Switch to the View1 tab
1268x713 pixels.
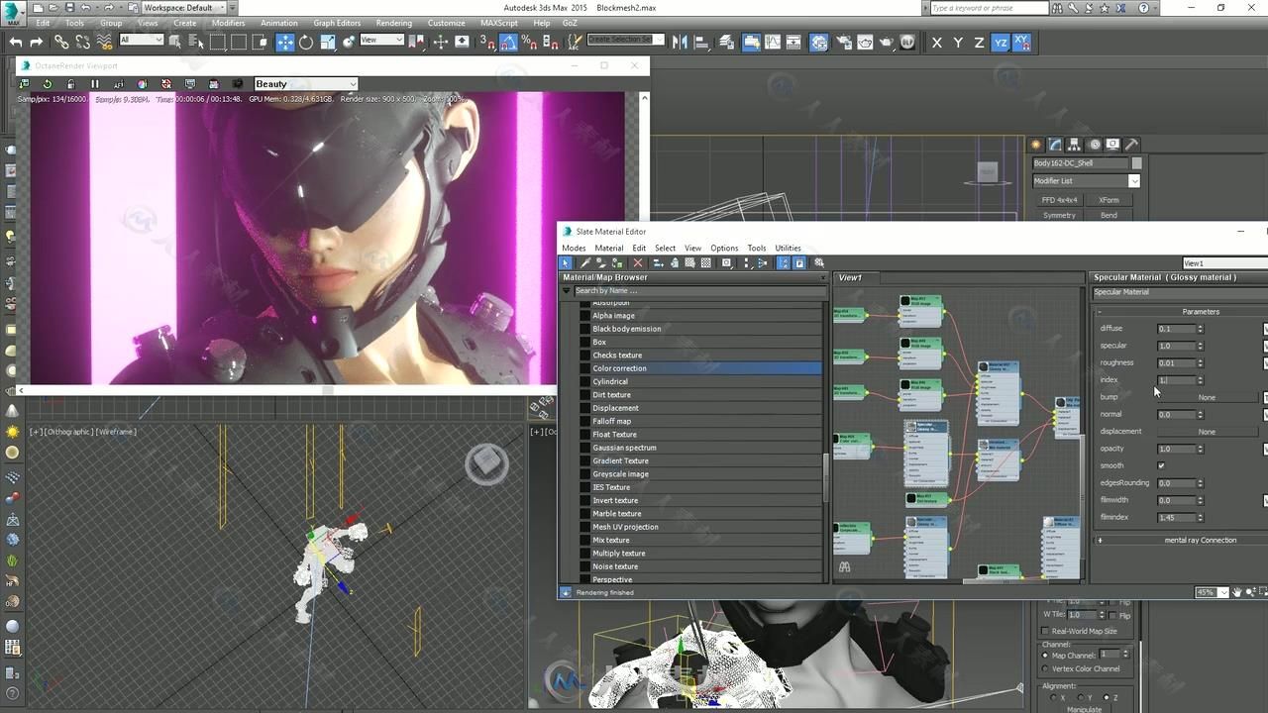pyautogui.click(x=850, y=278)
